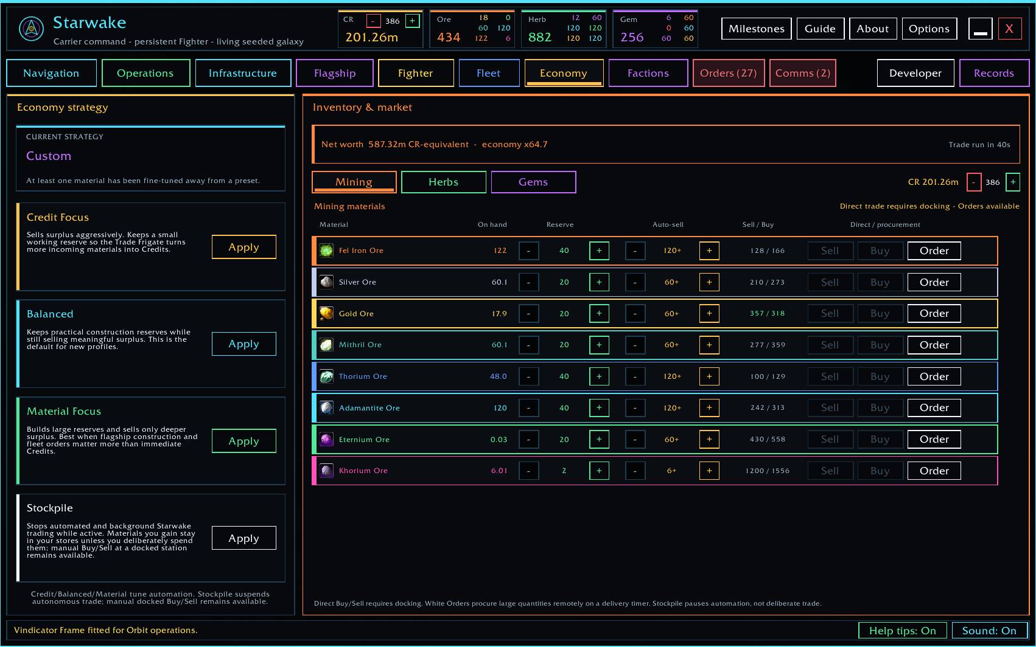Click the Gold Ore nugget icon
This screenshot has height=647, width=1036.
pos(327,314)
